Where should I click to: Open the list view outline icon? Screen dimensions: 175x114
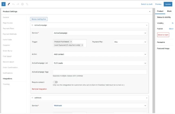coord(27,4)
